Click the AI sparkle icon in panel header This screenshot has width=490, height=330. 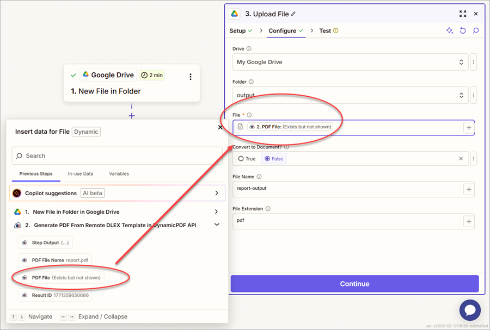[450, 31]
